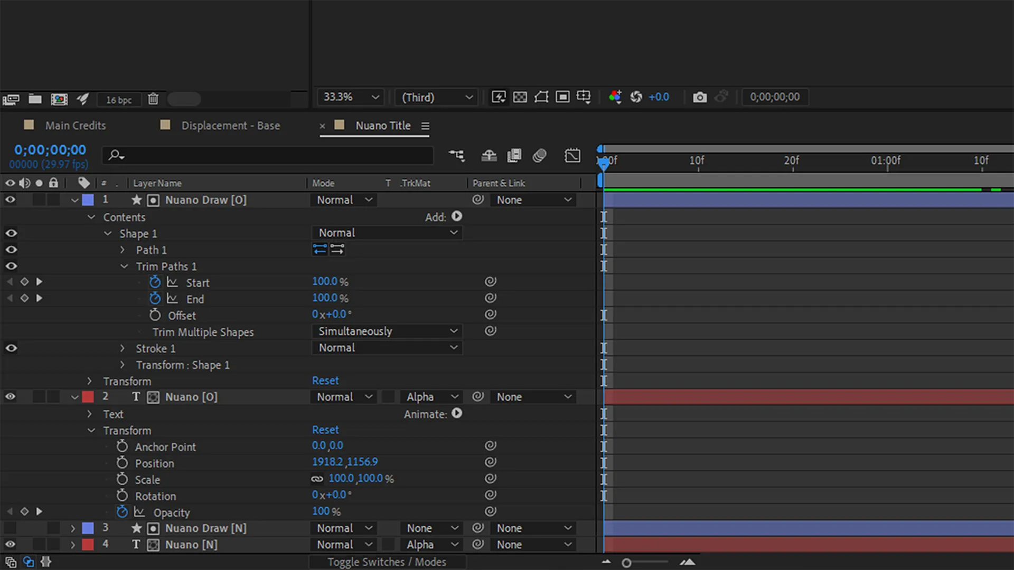
Task: Toggle region of interest button
Action: 562,97
